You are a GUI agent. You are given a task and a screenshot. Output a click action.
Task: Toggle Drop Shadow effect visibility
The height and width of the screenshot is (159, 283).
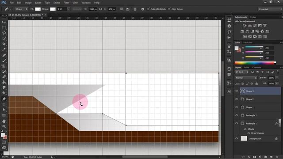pyautogui.click(x=249, y=133)
